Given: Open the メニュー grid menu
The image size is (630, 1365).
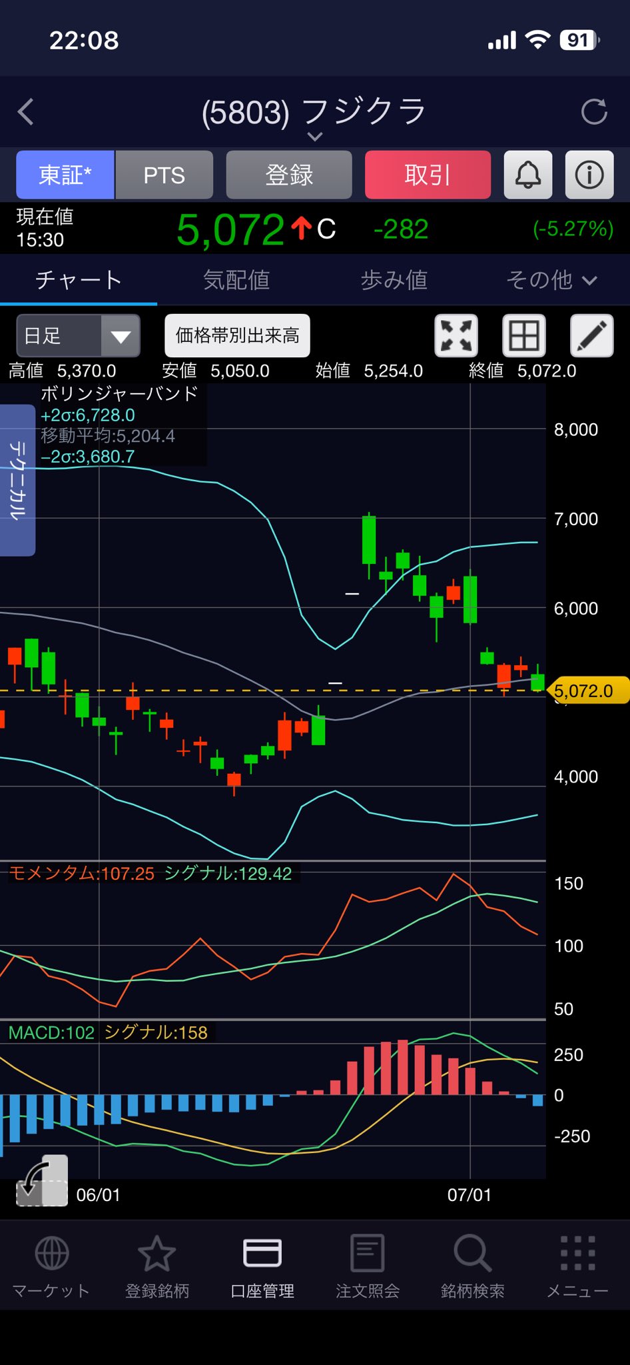Looking at the screenshot, I should coord(577,1266).
